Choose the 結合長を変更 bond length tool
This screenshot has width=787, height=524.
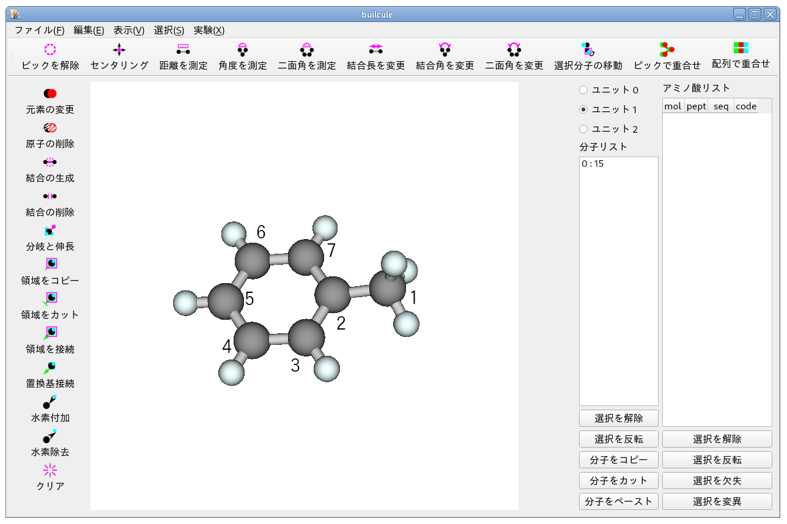pyautogui.click(x=375, y=50)
